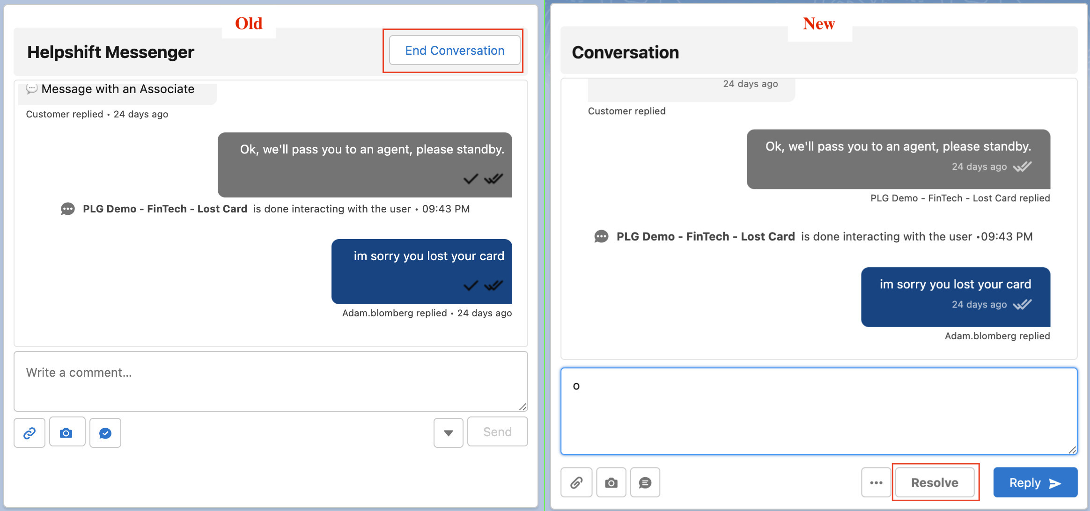This screenshot has width=1090, height=511.
Task: Click the chat bubble icon in new composer
Action: pyautogui.click(x=645, y=482)
